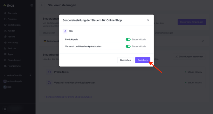213x114 pixels.
Task: Click the ikas logo
Action: [x=9, y=5]
